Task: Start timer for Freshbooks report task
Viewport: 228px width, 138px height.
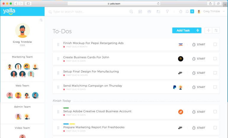Action: point(199,128)
